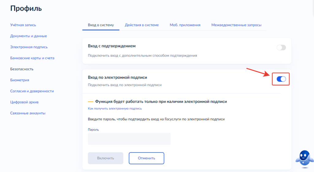Screen dimensions: 314x172
Task: Click the 'Отменить' button
Action: click(146, 158)
